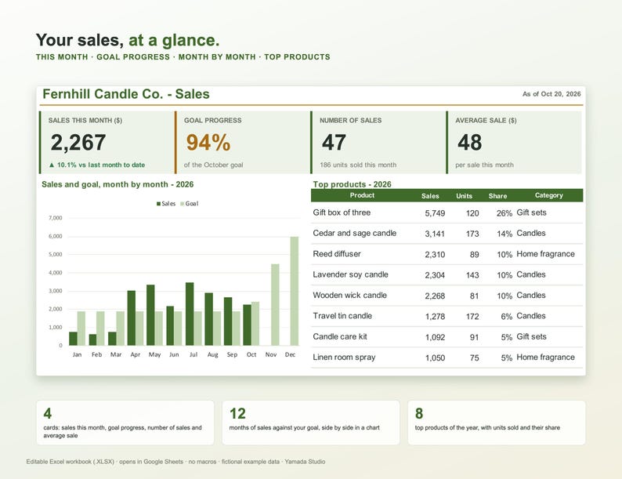
Task: Click the sales value 5,749
Action: click(x=435, y=213)
